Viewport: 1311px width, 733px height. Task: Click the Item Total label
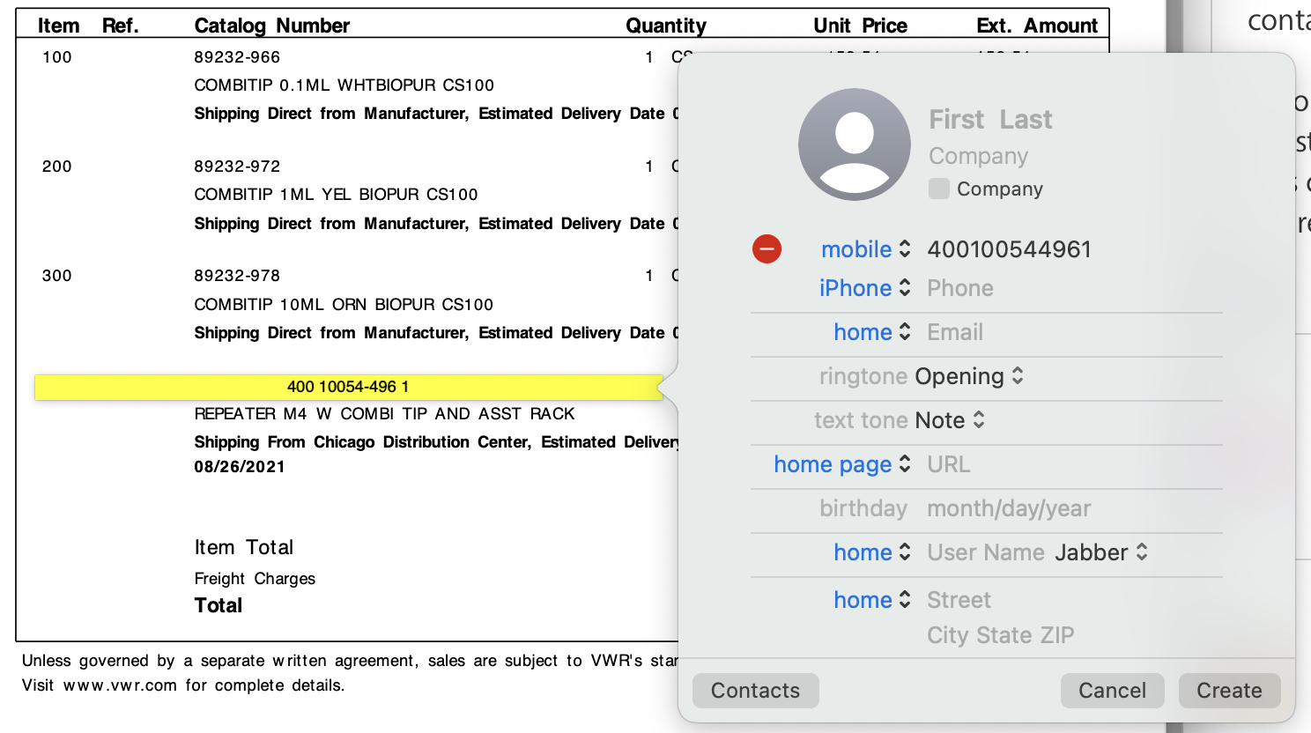(x=244, y=547)
